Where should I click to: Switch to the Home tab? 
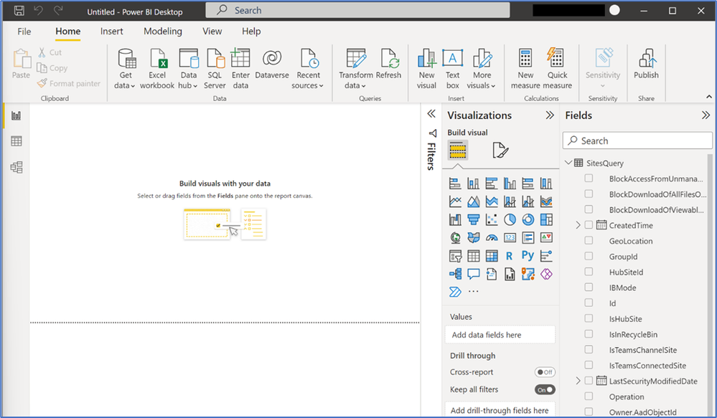click(68, 32)
